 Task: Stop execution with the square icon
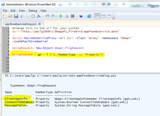point(73,16)
